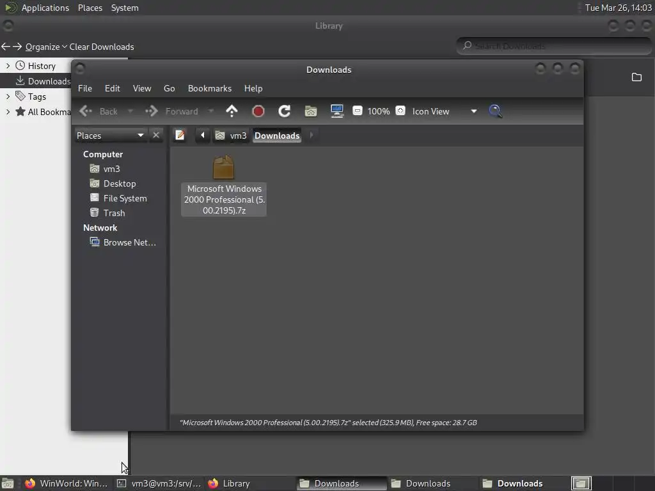Open the View menu

click(142, 88)
